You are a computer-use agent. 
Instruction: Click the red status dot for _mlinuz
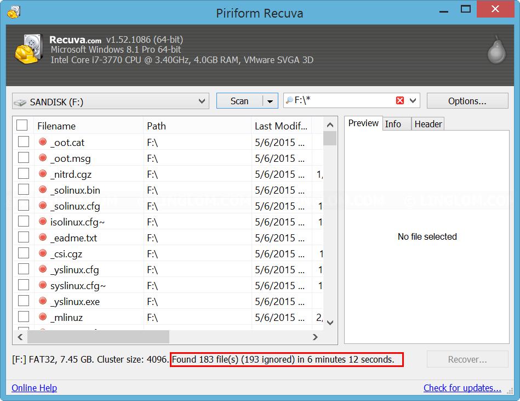point(42,317)
